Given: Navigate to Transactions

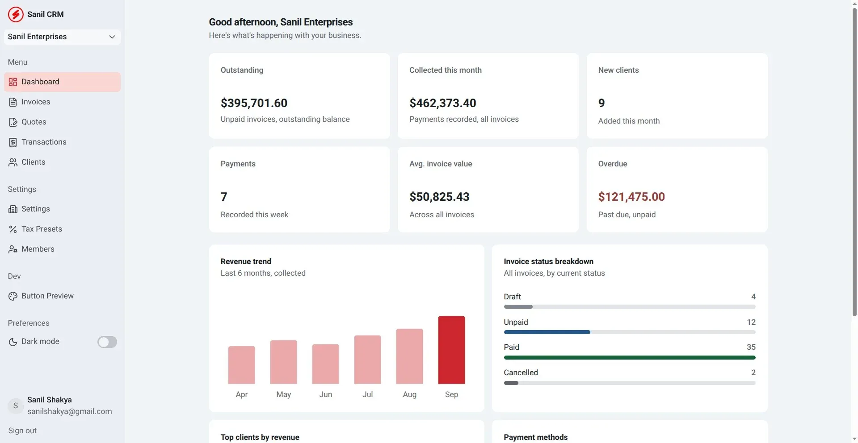Looking at the screenshot, I should [62, 142].
